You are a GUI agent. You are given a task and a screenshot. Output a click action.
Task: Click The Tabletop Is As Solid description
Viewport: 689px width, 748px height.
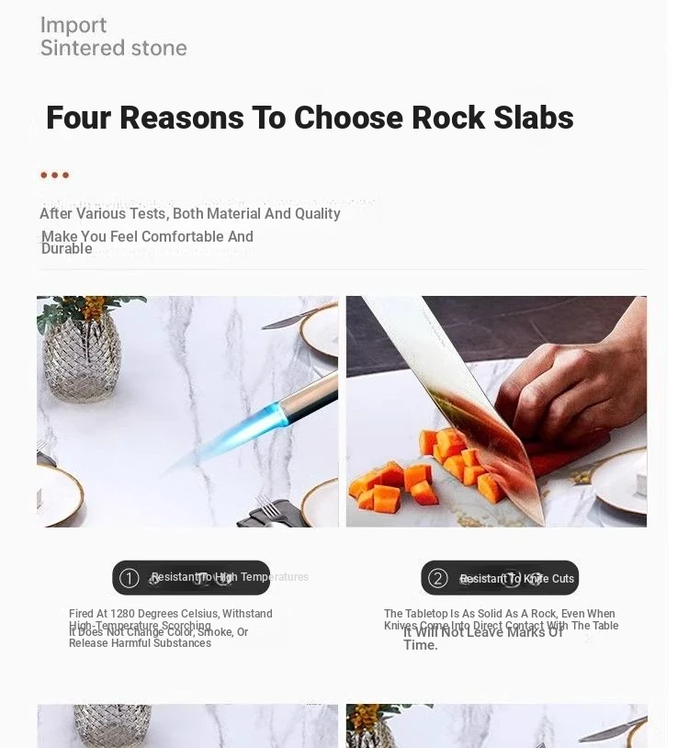500,620
